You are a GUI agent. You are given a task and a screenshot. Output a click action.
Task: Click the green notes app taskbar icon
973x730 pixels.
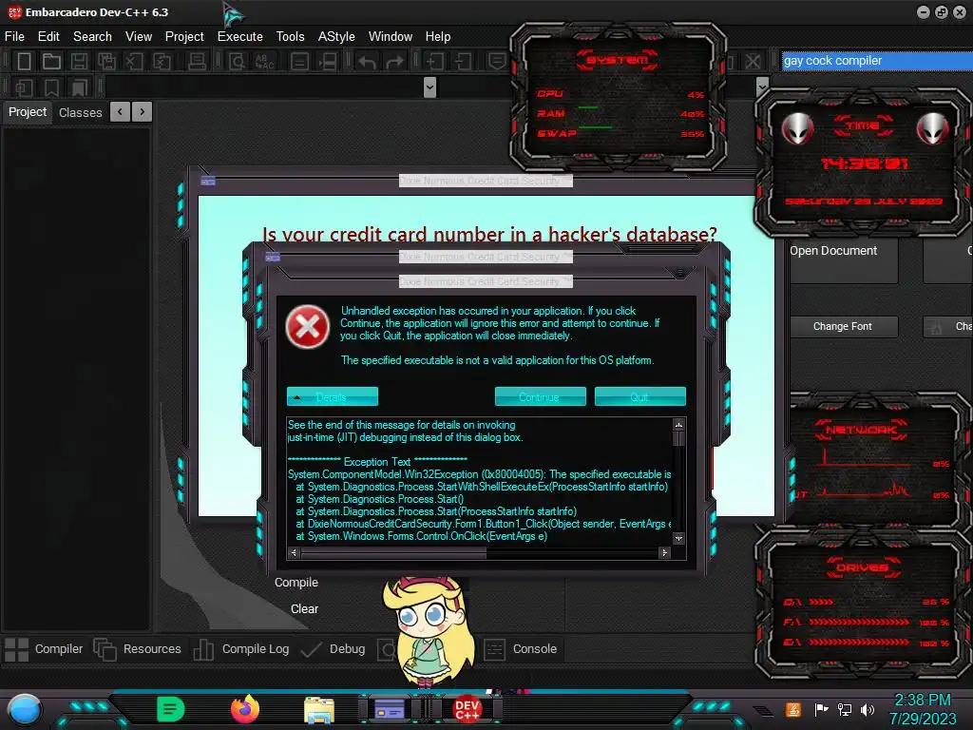pos(171,709)
